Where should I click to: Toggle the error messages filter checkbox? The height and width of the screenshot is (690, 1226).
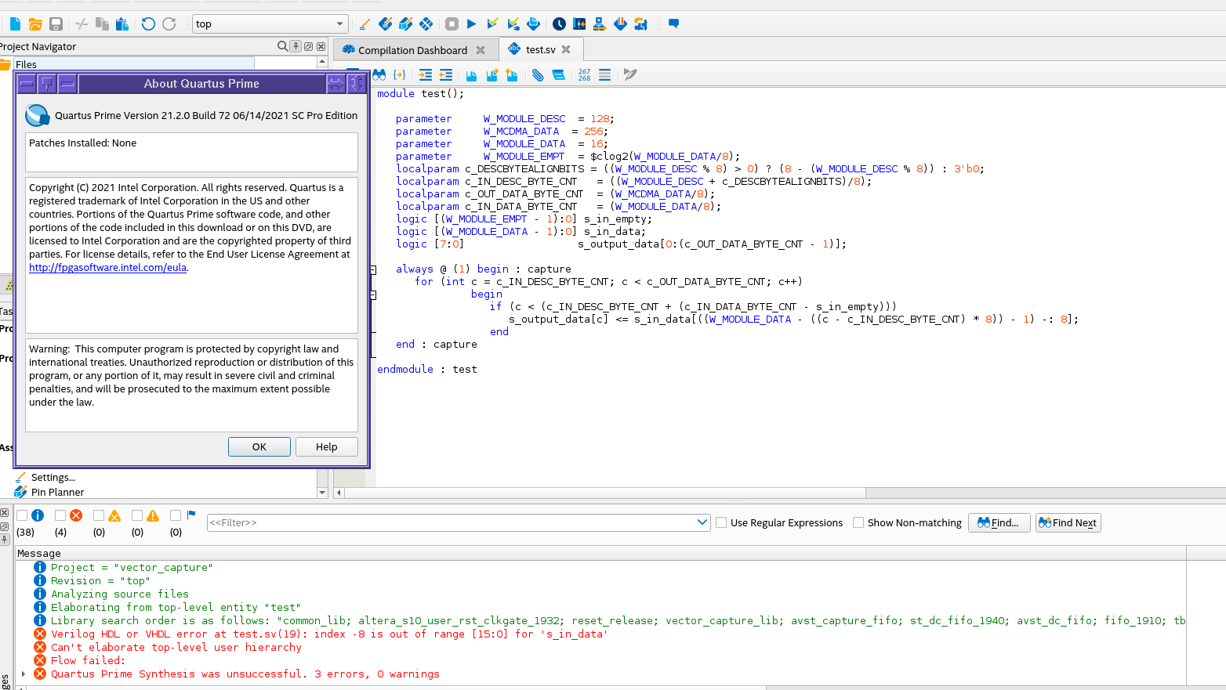pos(60,515)
